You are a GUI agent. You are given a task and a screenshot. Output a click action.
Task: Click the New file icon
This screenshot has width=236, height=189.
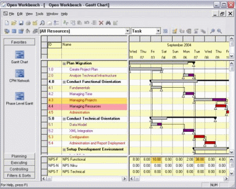tap(7, 23)
